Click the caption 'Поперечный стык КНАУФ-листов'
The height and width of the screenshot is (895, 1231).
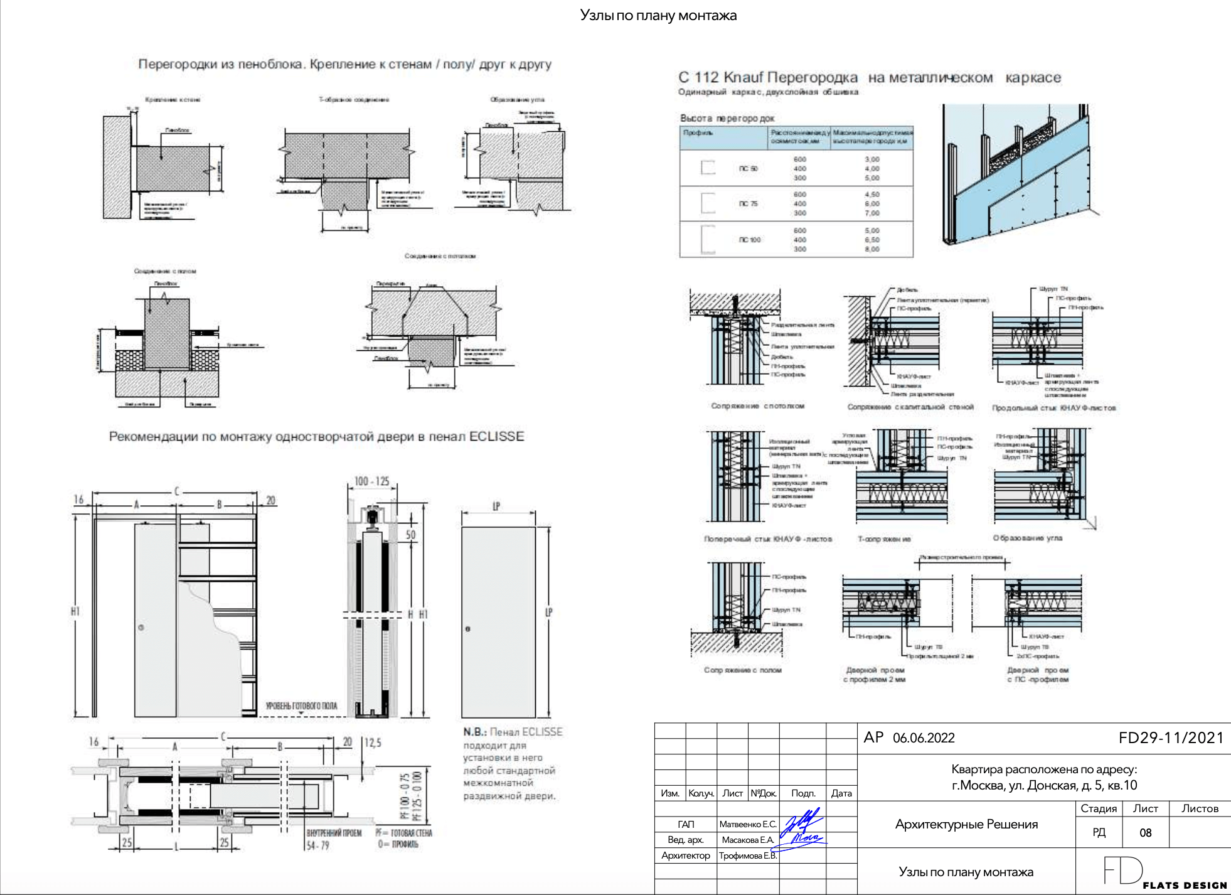click(768, 539)
